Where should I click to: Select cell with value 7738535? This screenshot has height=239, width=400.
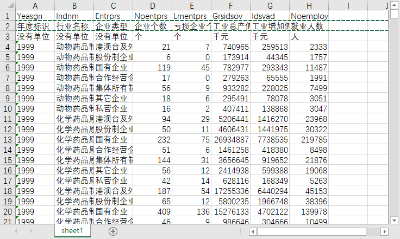pos(270,140)
